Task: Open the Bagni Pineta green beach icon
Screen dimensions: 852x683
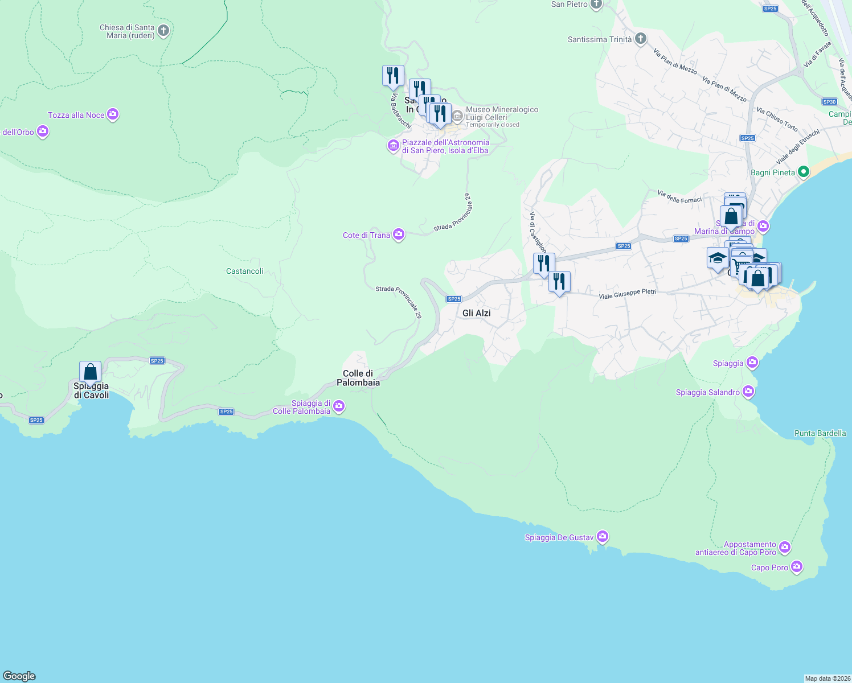Action: (x=804, y=171)
